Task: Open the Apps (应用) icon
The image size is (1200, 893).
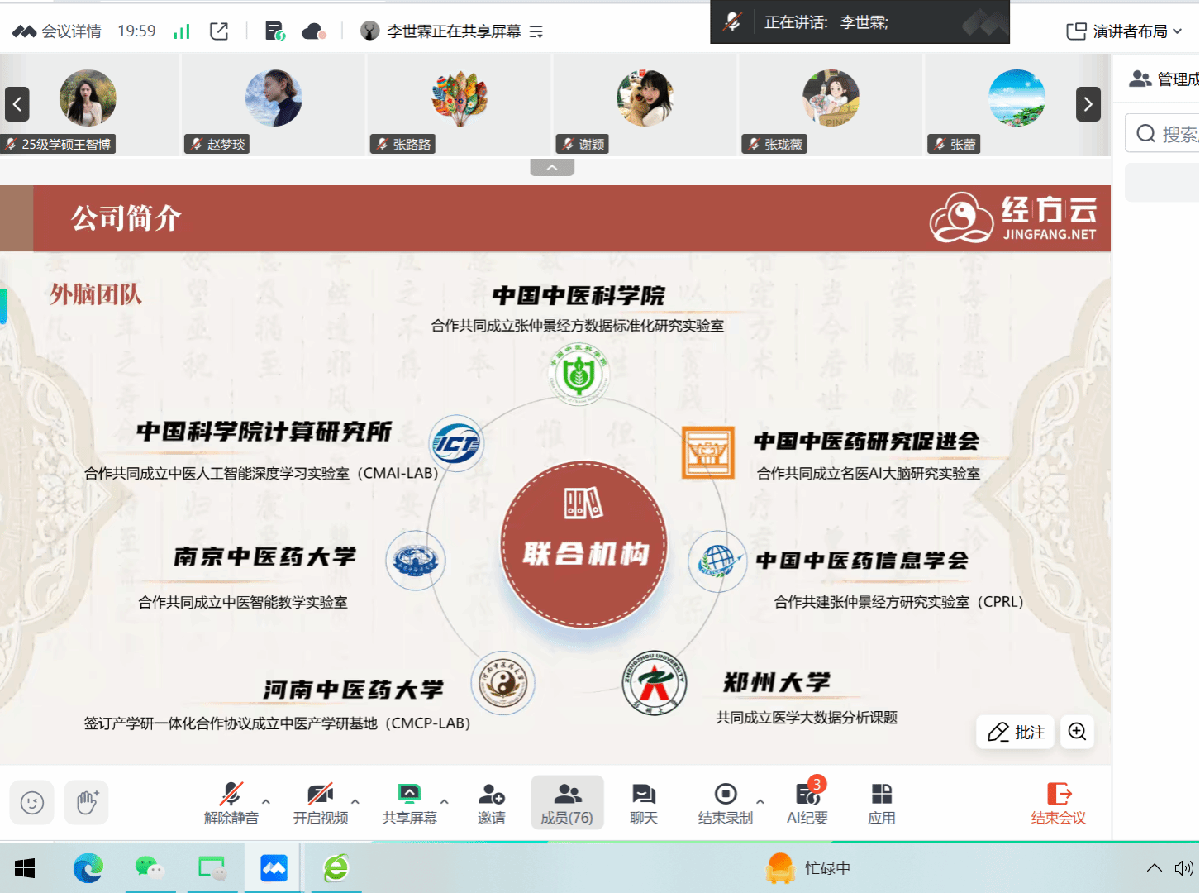Action: 881,804
